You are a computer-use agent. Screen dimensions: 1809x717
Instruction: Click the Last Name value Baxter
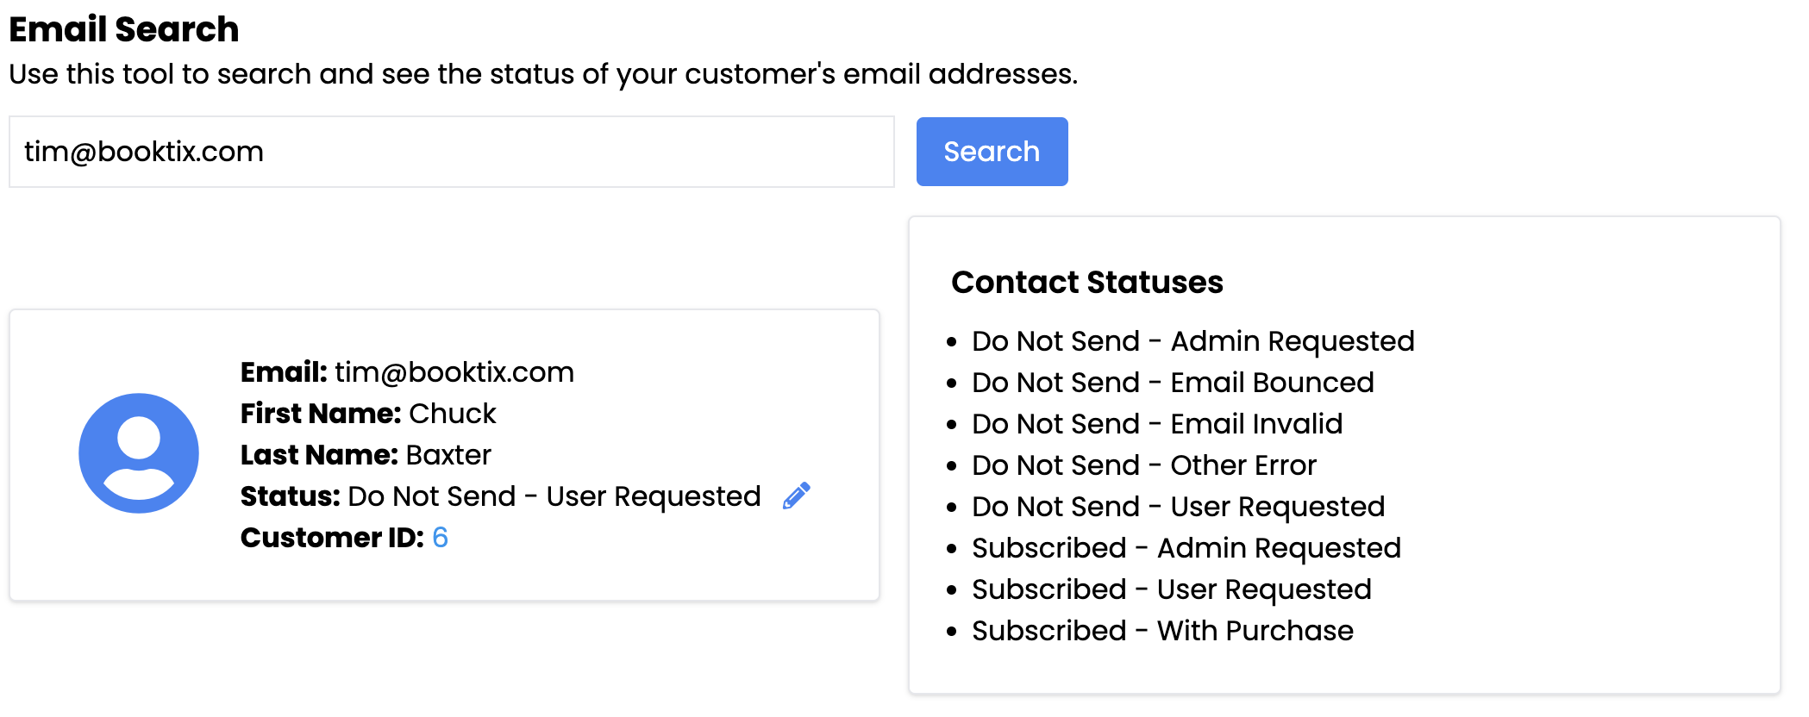pyautogui.click(x=448, y=455)
